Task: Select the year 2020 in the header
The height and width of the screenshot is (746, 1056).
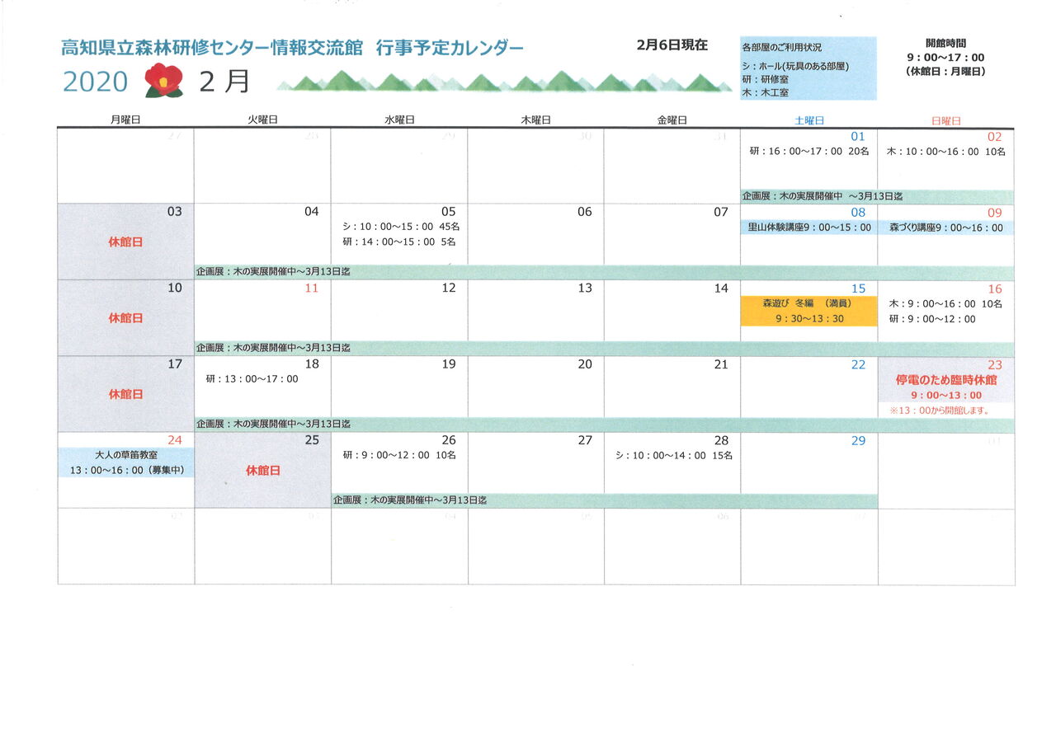Action: 95,82
